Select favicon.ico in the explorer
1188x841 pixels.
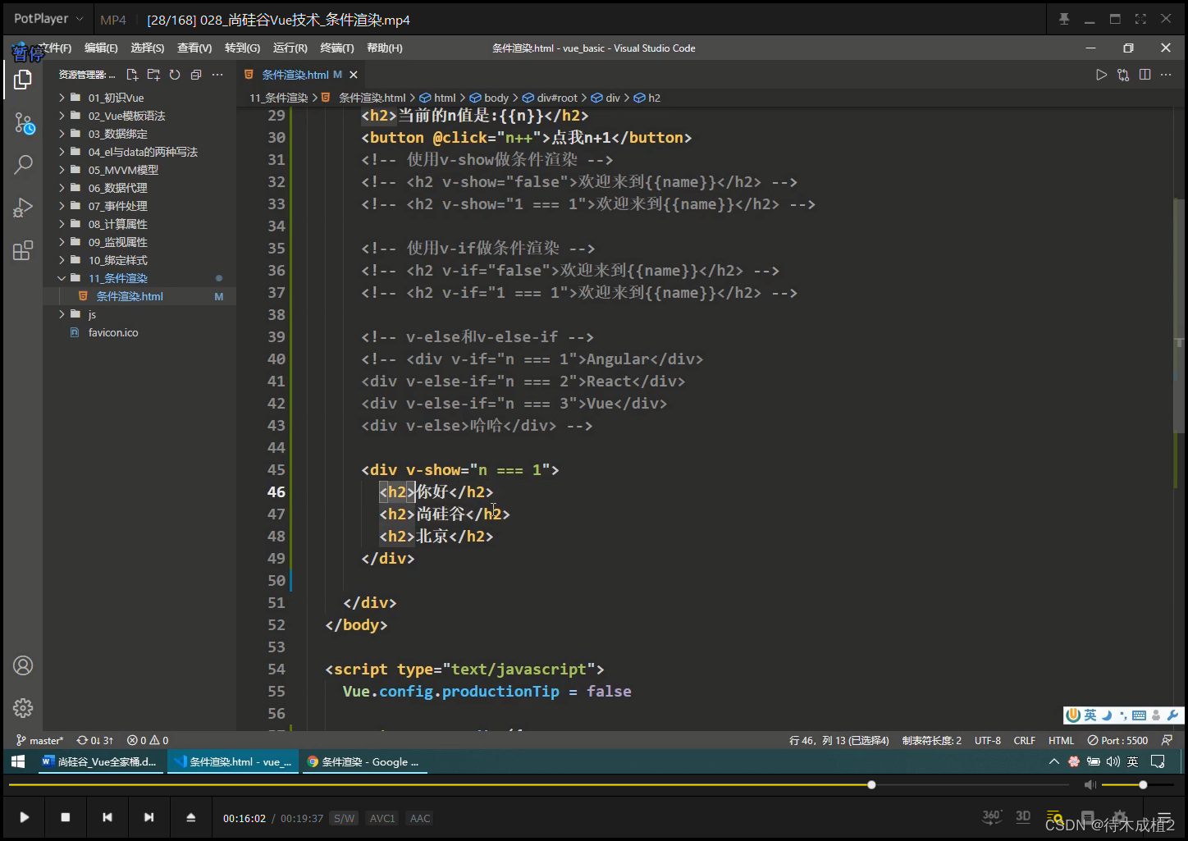pos(139,332)
